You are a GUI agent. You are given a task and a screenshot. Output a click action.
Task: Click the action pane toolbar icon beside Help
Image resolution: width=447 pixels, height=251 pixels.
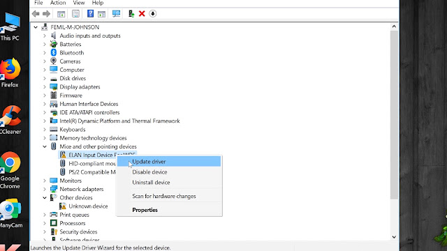pos(101,14)
